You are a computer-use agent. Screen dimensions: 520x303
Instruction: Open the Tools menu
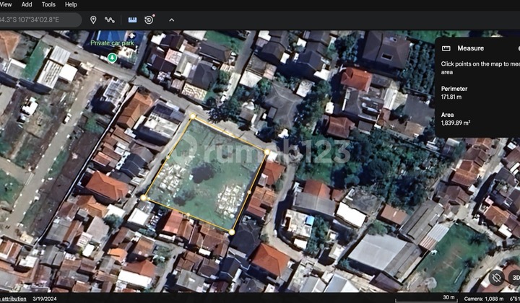(x=48, y=4)
